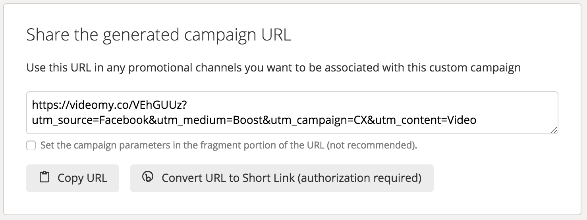Click the Bitly icon on the Convert button
587x220 pixels.
click(x=147, y=177)
